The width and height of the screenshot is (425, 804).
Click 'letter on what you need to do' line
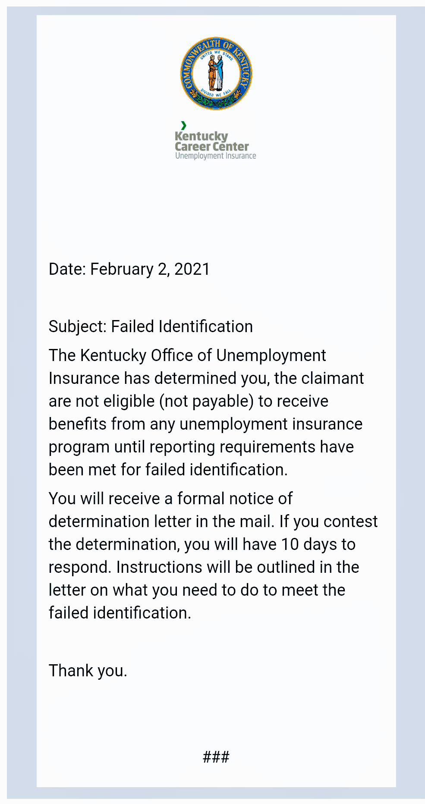[x=197, y=590]
